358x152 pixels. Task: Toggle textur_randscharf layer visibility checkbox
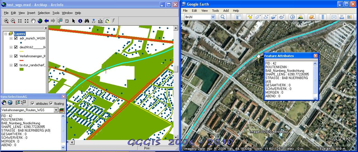[x=16, y=65]
